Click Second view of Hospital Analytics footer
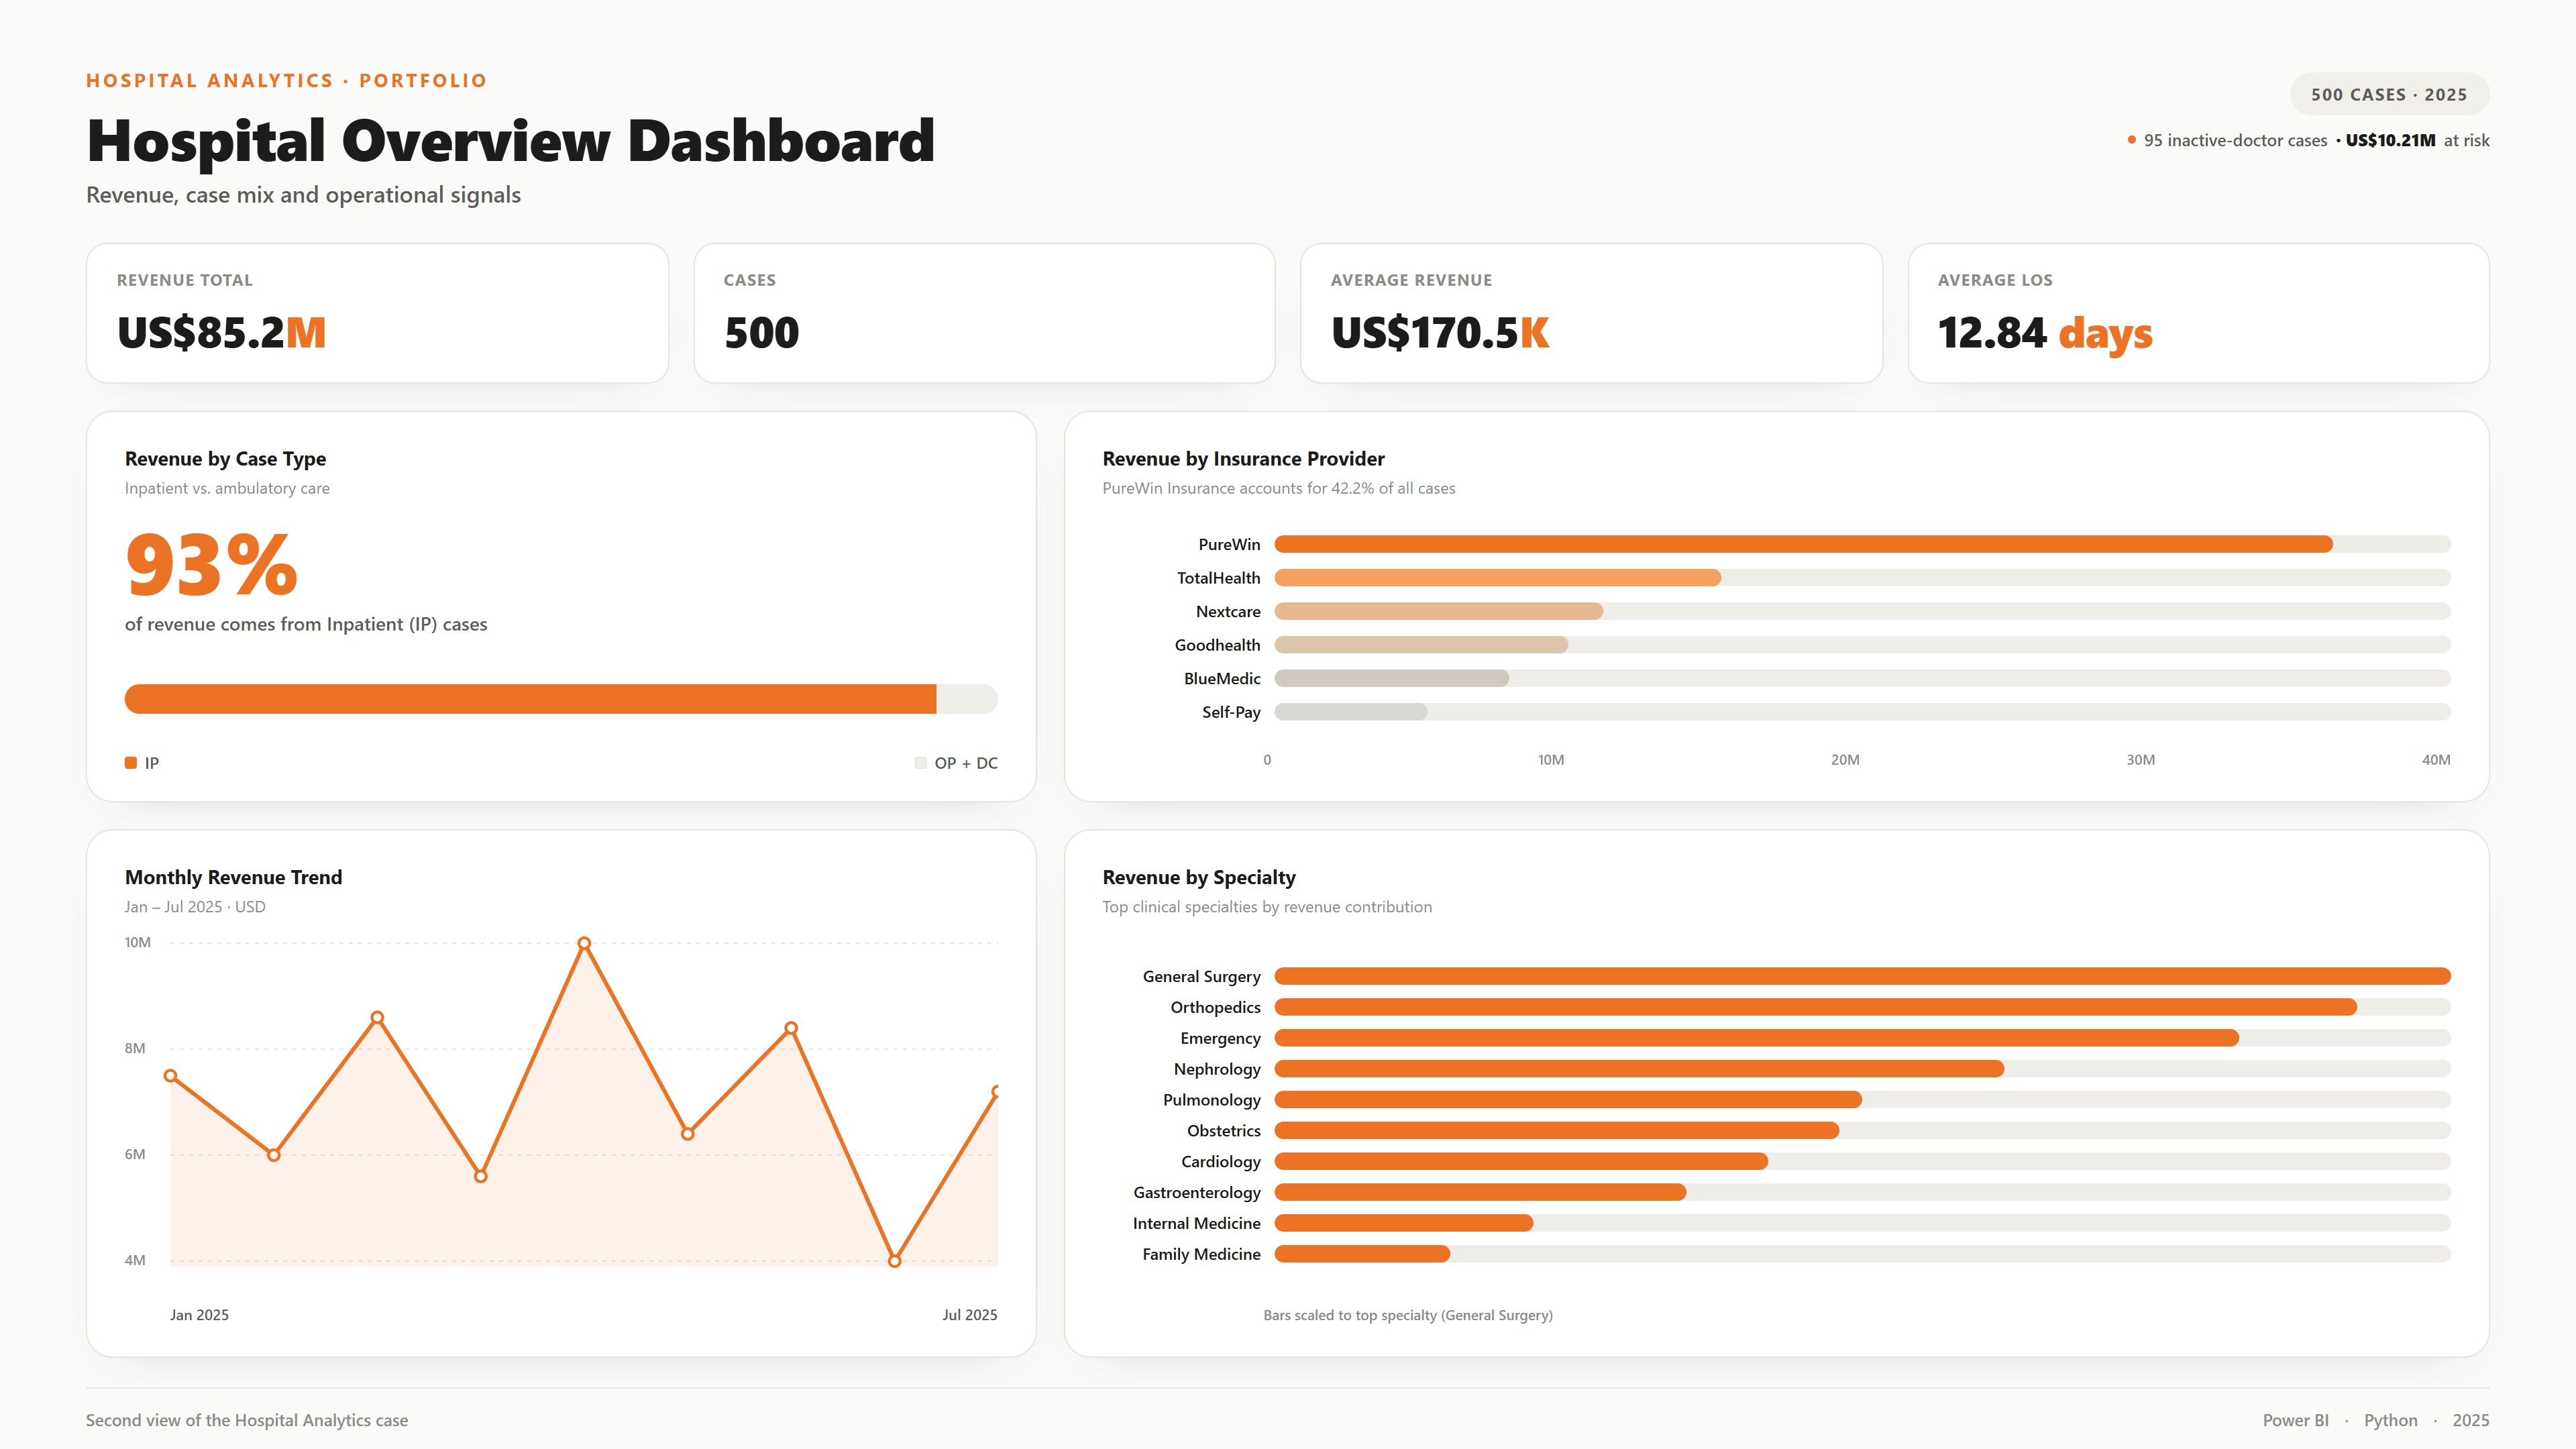2576x1449 pixels. (247, 1420)
